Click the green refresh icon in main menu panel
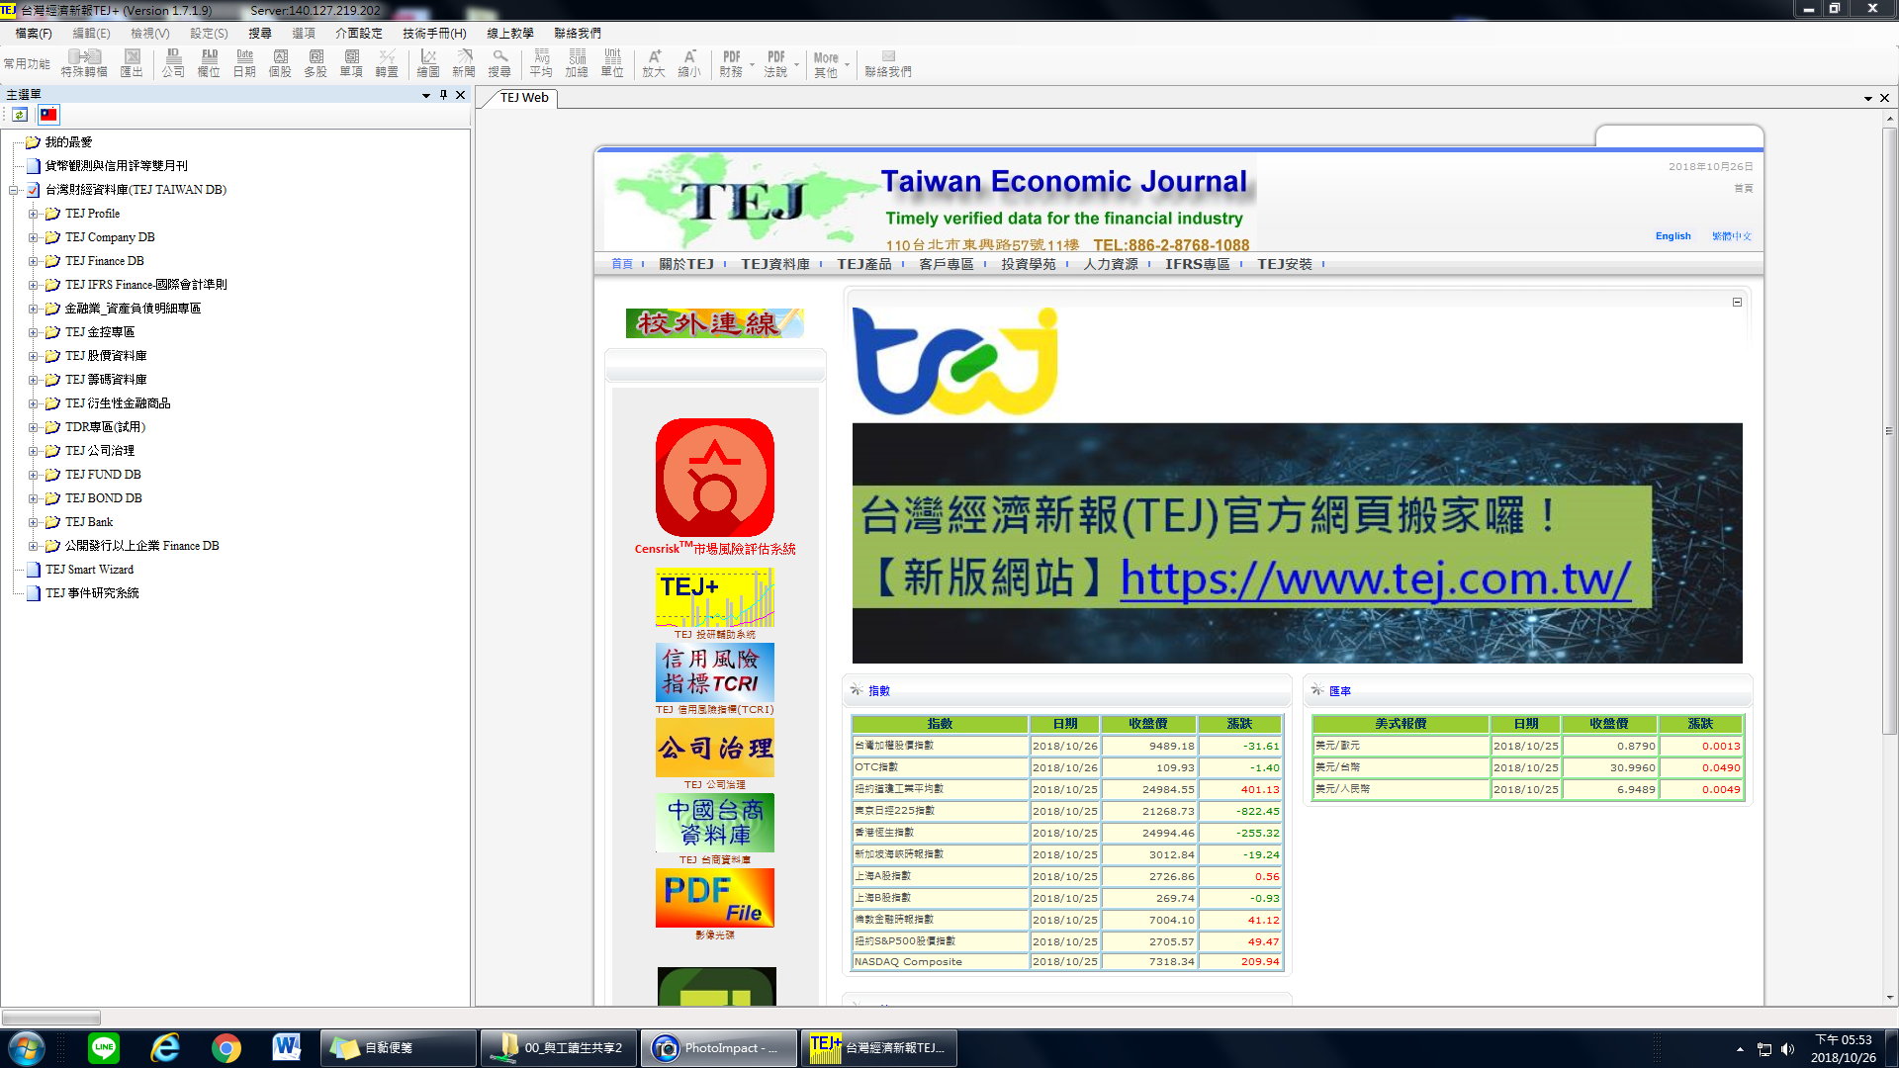 [20, 115]
